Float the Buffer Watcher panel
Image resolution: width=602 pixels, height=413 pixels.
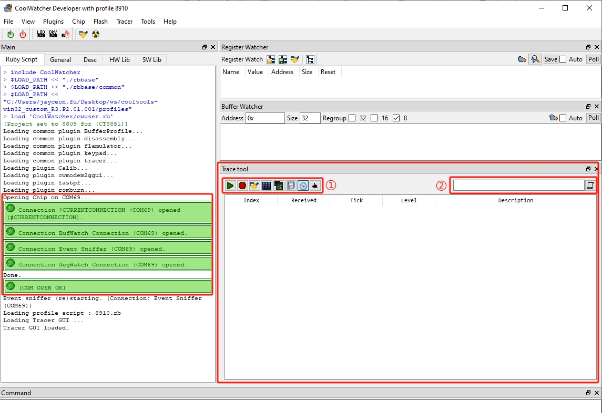[588, 106]
